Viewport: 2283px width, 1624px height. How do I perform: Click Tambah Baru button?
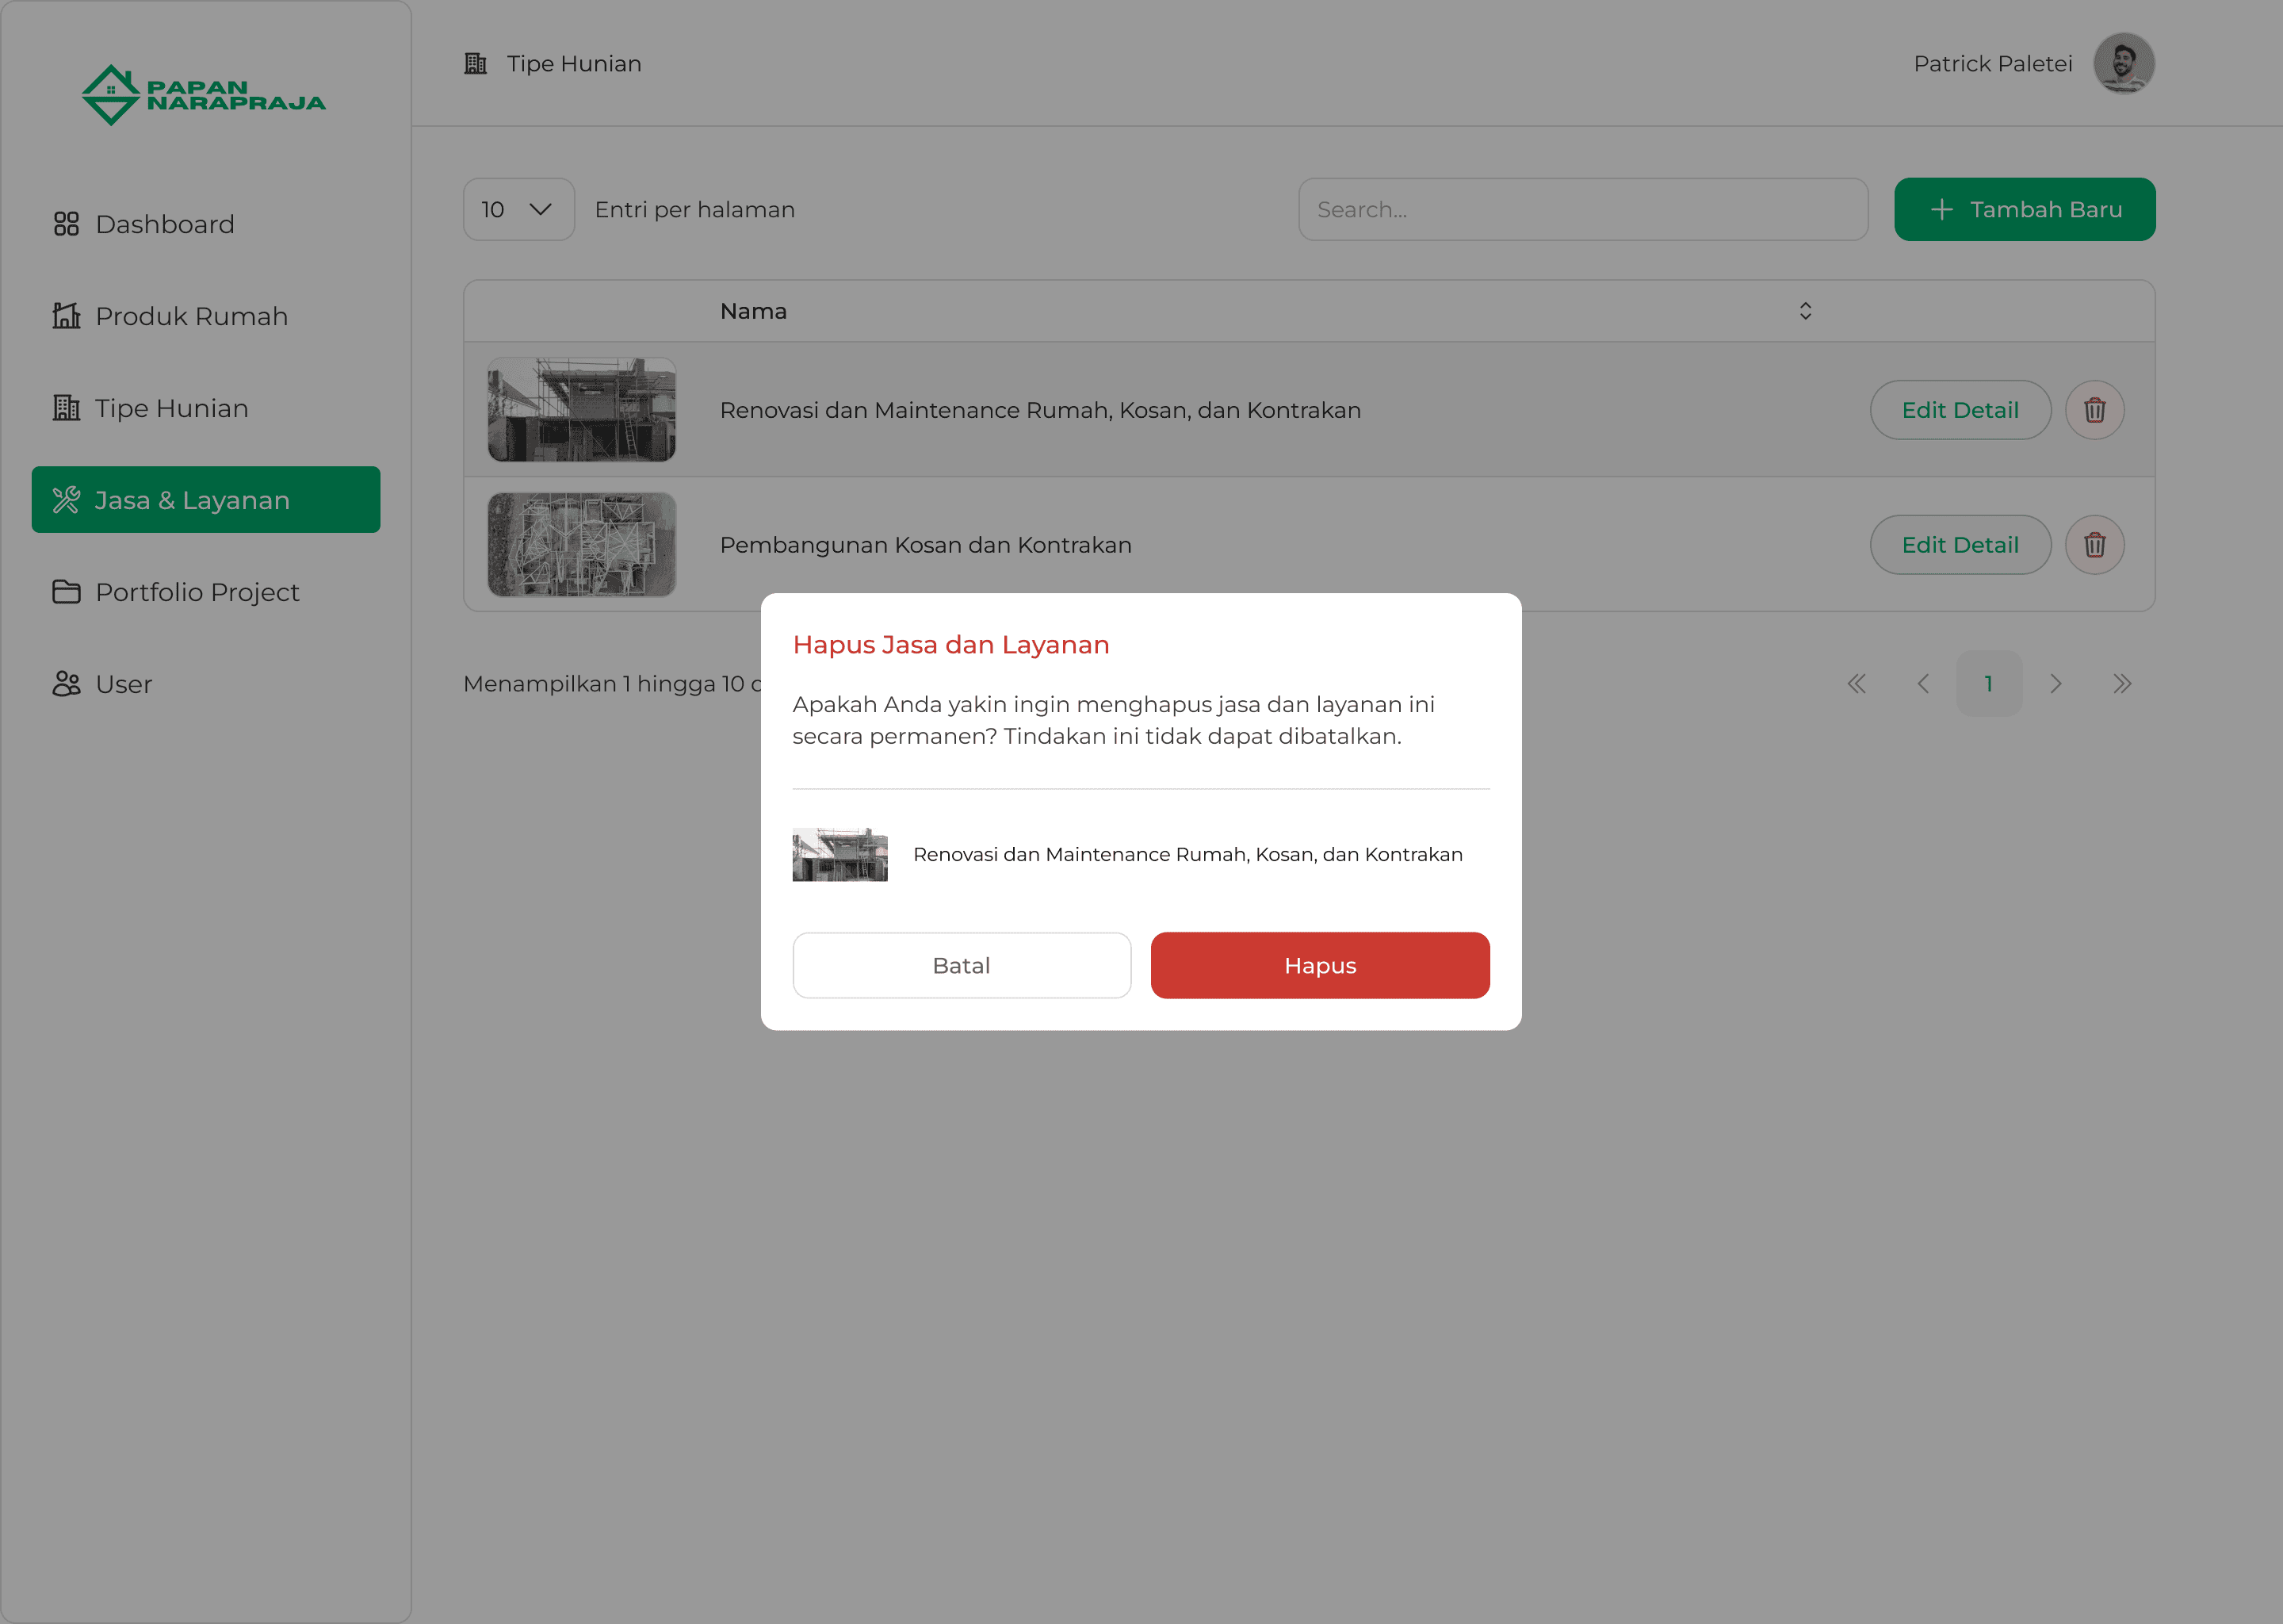click(x=2024, y=210)
